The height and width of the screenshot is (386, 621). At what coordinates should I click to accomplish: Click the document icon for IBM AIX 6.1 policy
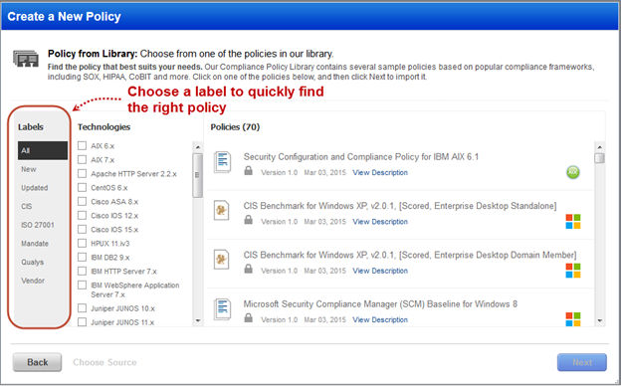222,162
